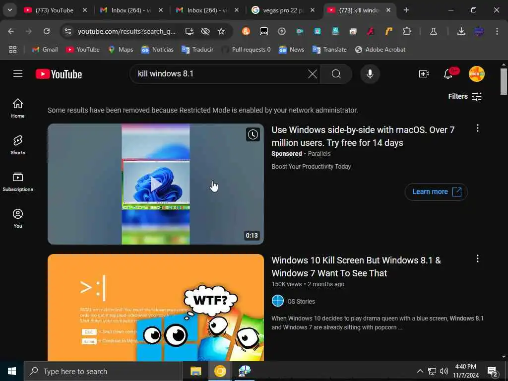
Task: Open the account avatar menu
Action: coord(477,74)
